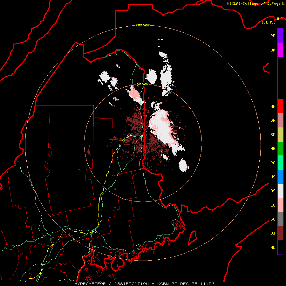Click the DS dry snow white swatch

[x=281, y=191]
